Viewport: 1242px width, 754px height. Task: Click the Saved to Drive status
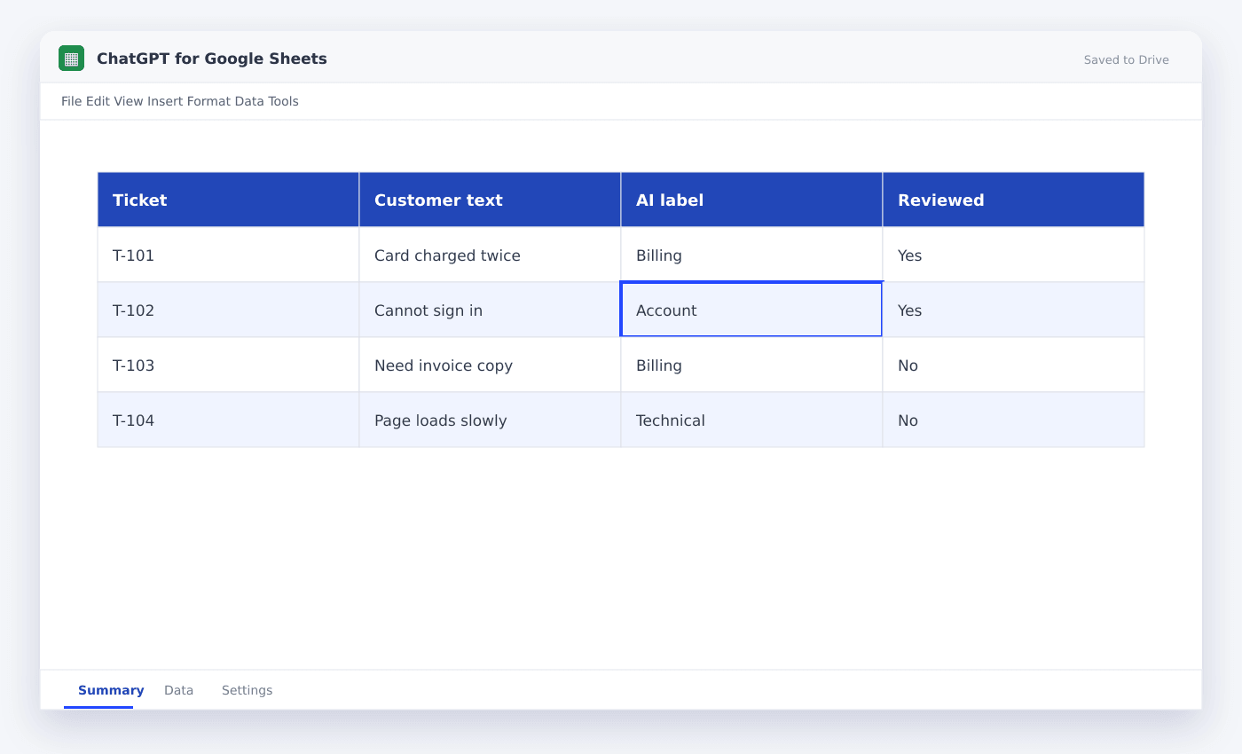(1127, 60)
